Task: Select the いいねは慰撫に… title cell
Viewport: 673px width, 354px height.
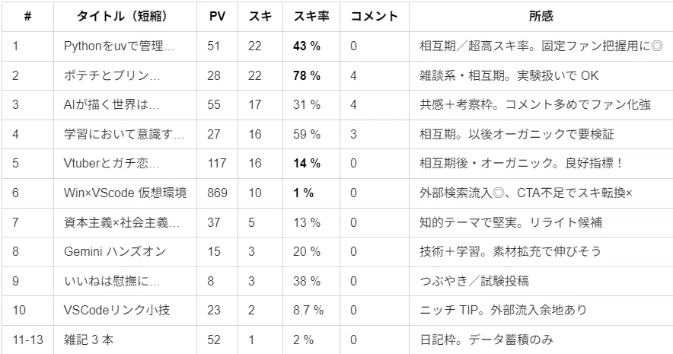Action: (x=124, y=281)
